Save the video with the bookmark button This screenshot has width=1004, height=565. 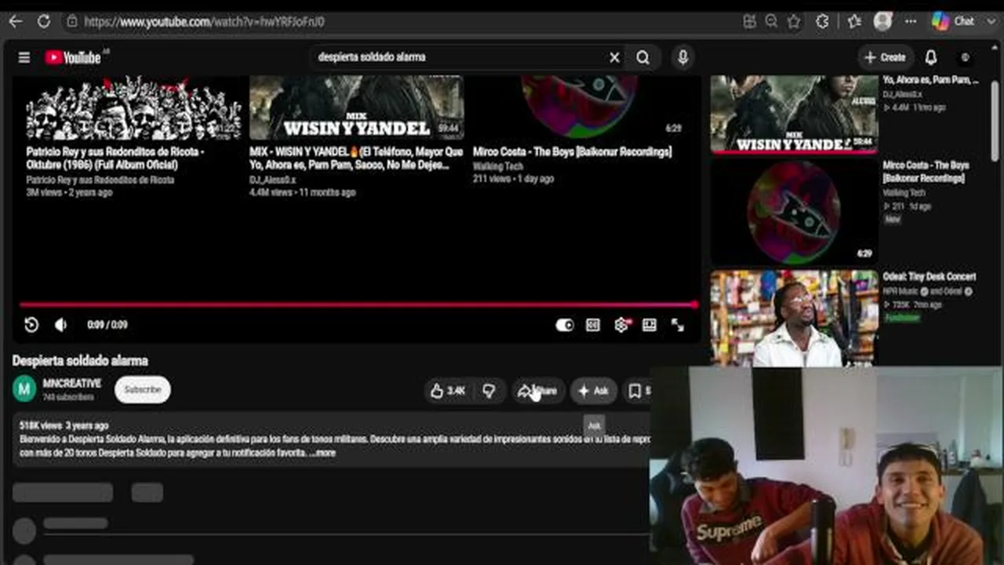coord(636,391)
